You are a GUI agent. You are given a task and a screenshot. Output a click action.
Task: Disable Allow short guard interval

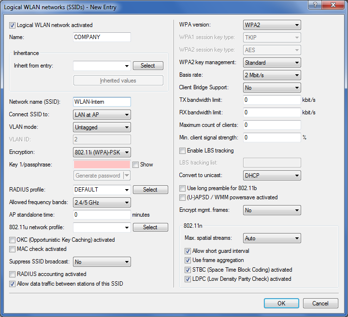[188, 251]
